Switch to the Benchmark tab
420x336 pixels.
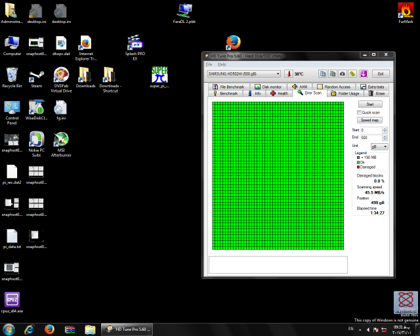[226, 93]
